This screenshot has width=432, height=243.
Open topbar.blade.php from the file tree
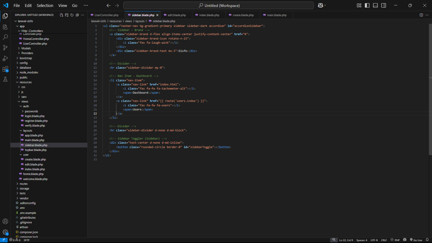[x=35, y=150]
